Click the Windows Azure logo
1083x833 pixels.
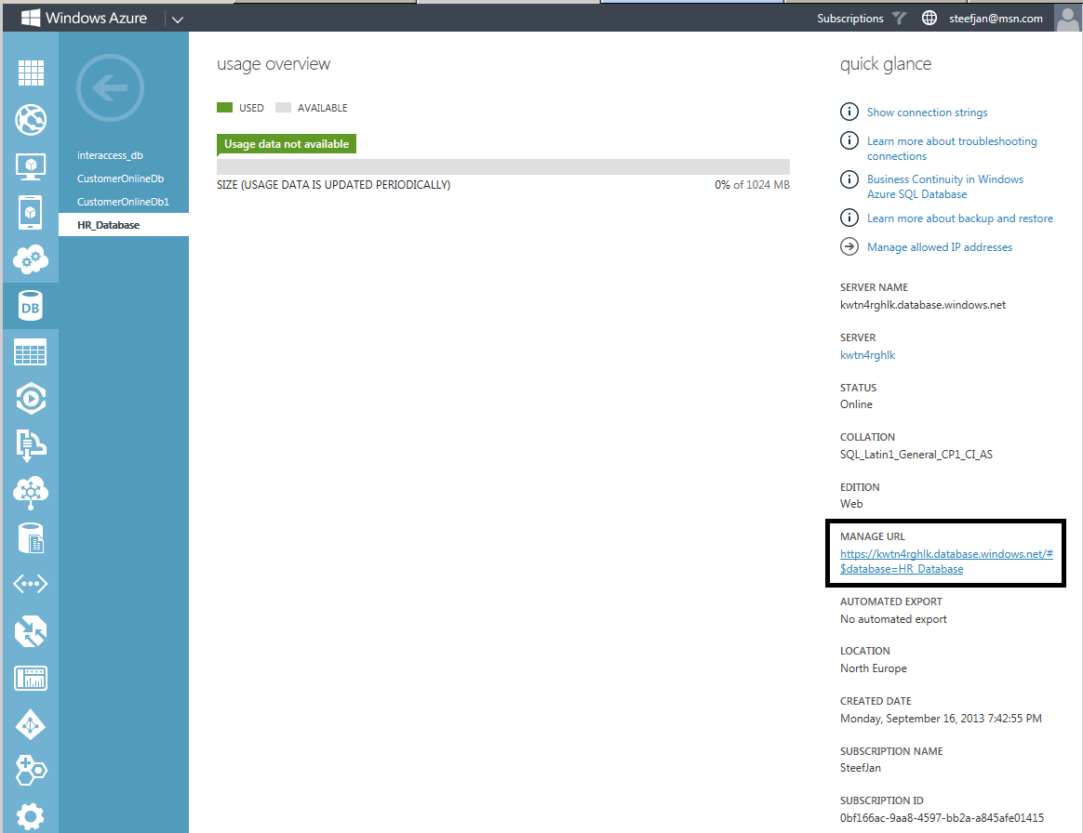click(x=85, y=18)
